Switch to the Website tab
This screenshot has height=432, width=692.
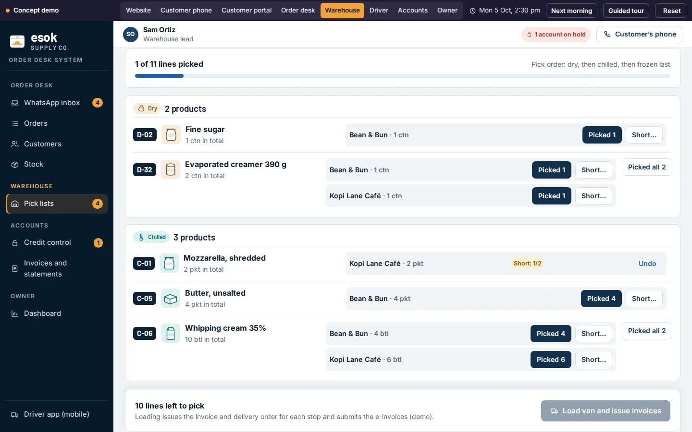(138, 10)
